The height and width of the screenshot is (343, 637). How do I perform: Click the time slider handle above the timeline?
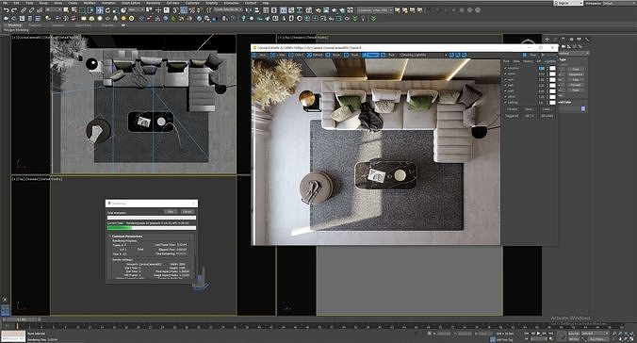coord(21,319)
